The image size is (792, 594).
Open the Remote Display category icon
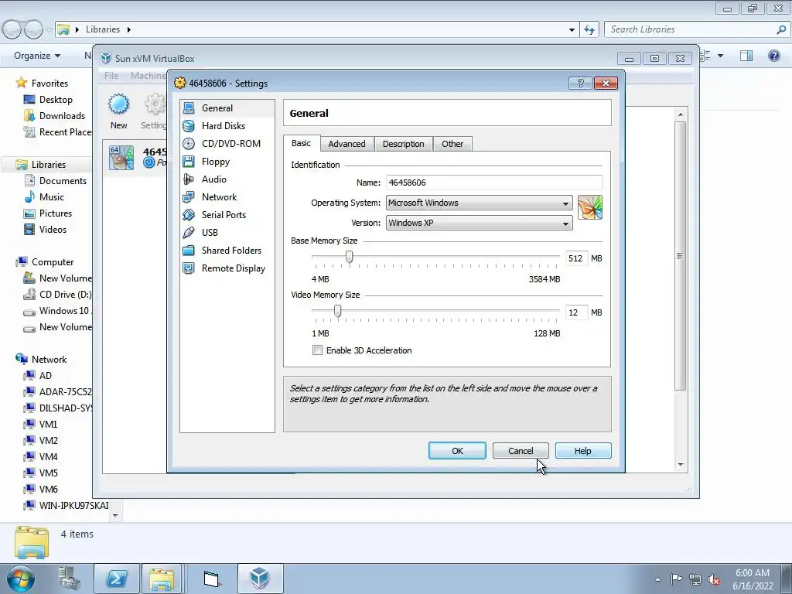pos(189,268)
